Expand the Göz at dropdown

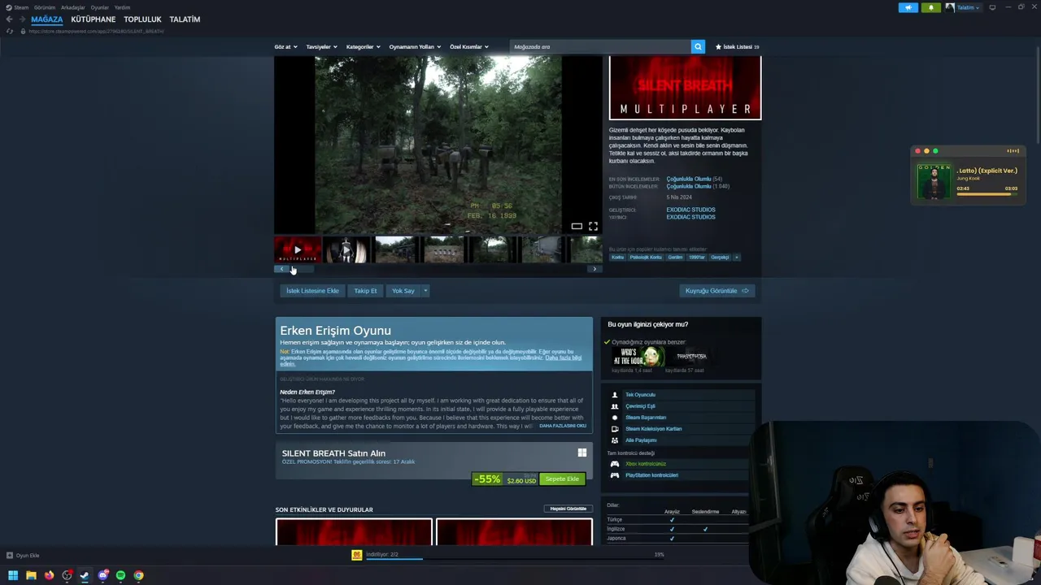[x=285, y=47]
